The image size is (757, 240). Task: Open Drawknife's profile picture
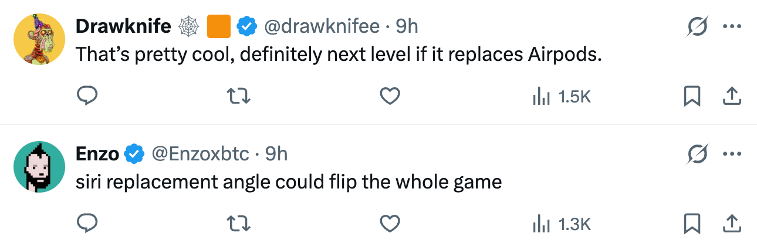tap(39, 39)
